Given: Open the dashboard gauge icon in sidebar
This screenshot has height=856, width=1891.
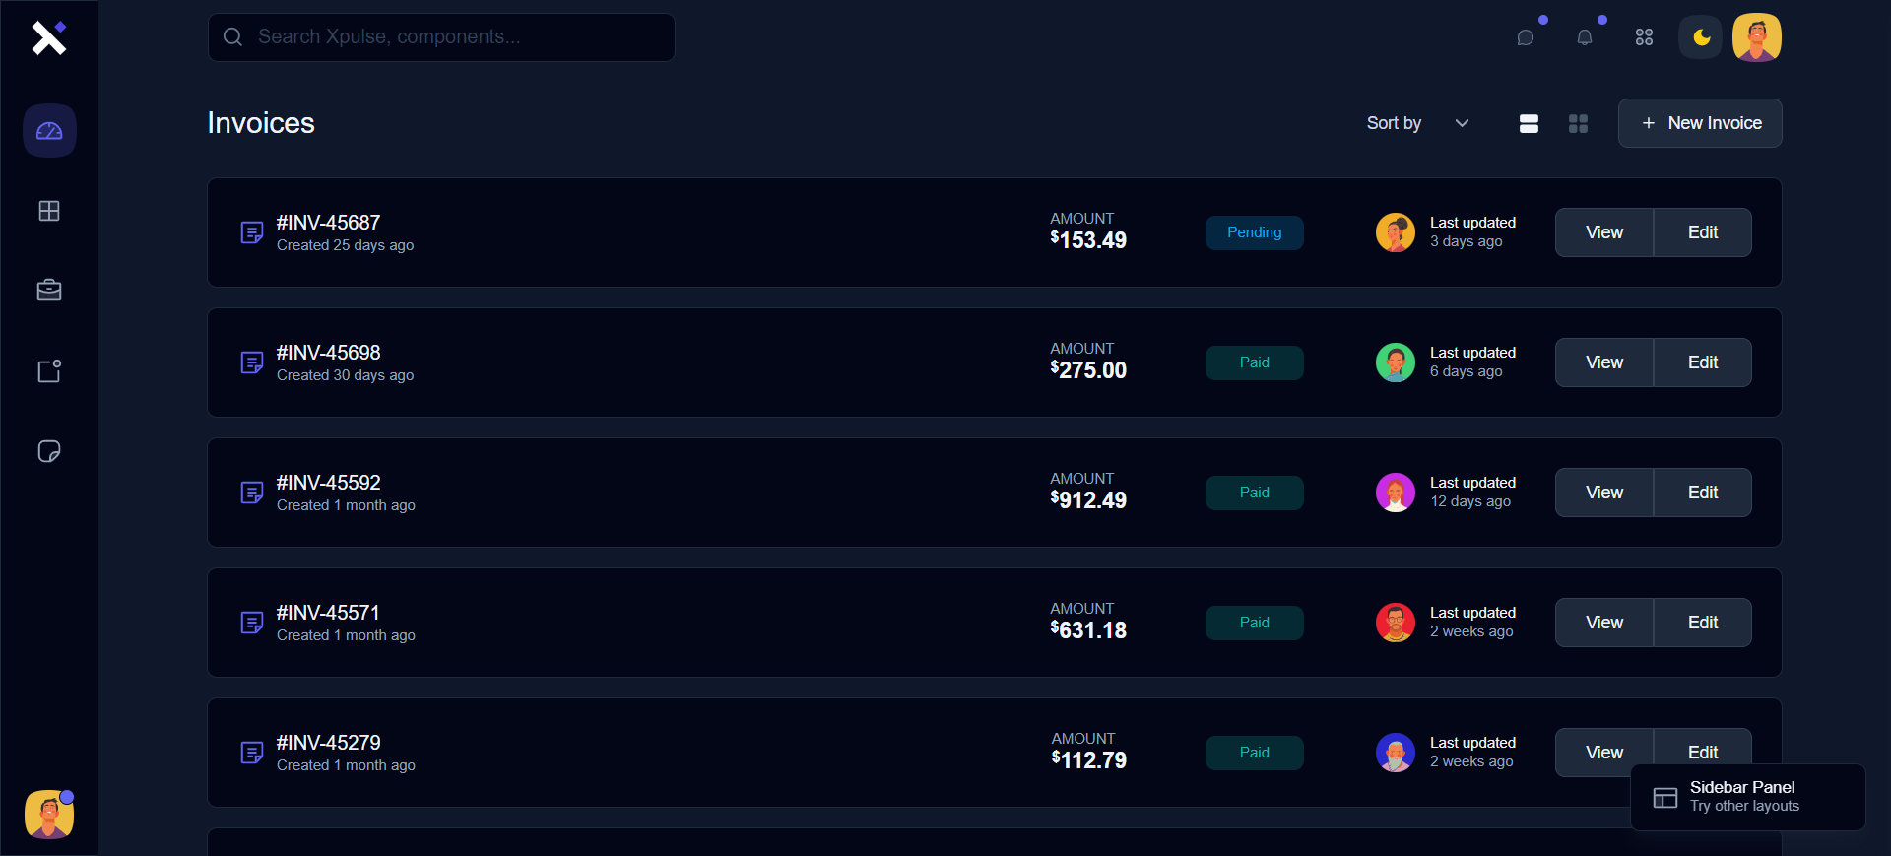Looking at the screenshot, I should tap(49, 131).
